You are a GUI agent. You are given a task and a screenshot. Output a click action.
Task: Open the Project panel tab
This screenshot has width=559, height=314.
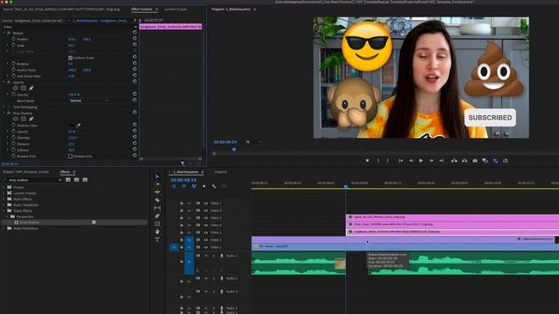(x=26, y=172)
